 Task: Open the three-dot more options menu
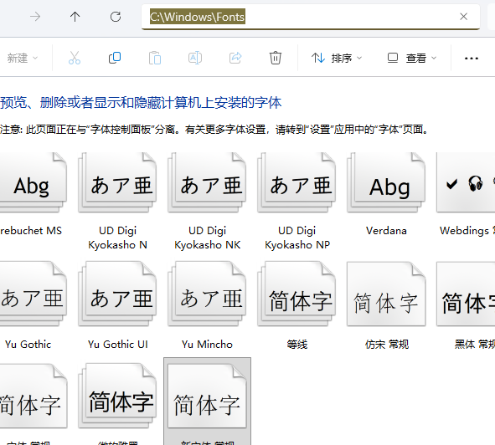tap(472, 59)
